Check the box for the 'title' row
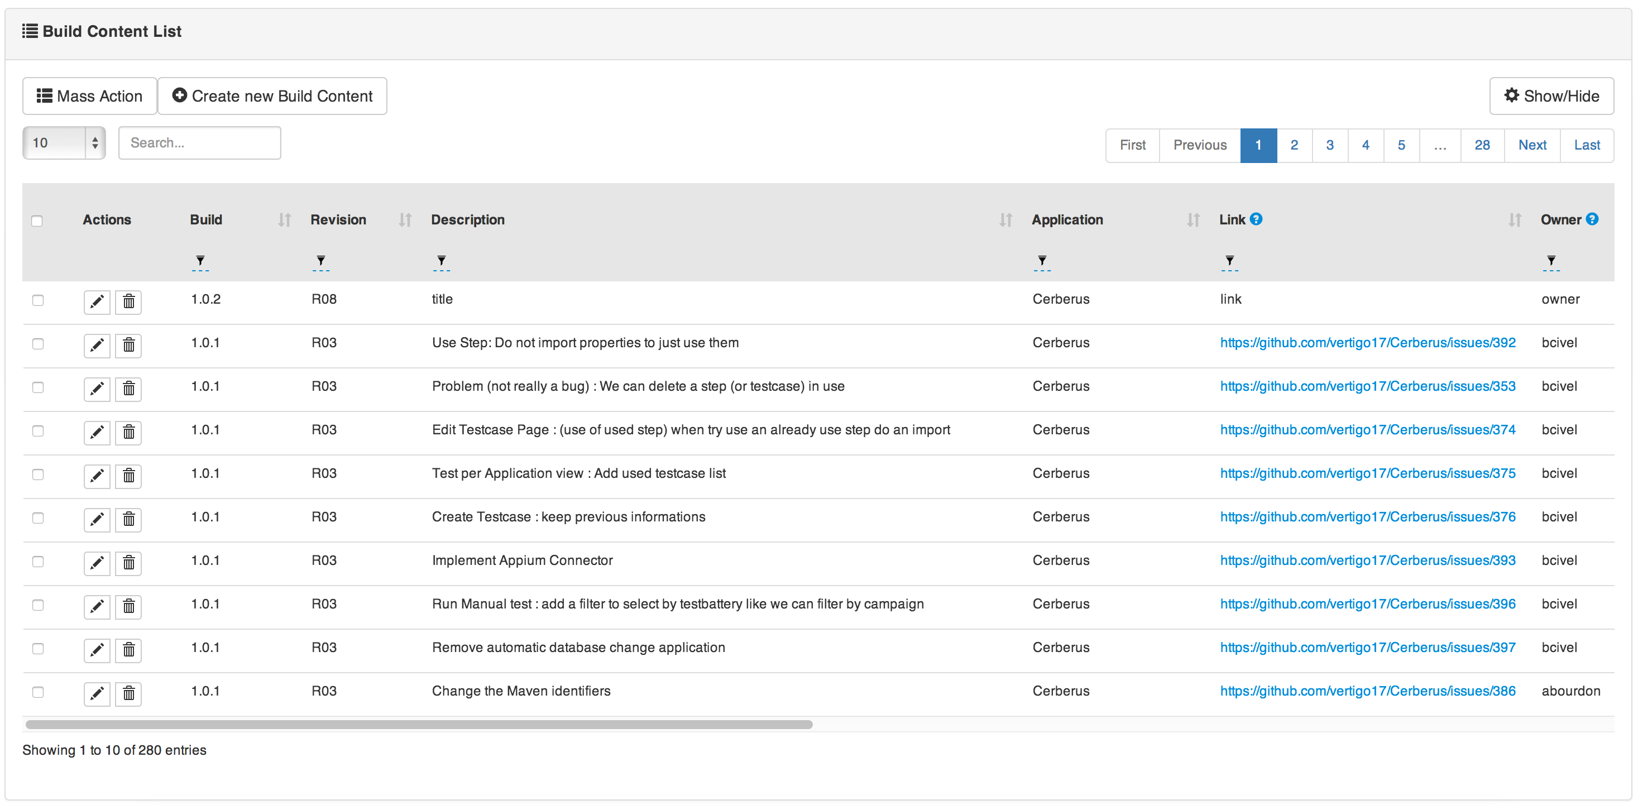The height and width of the screenshot is (805, 1638). (38, 300)
